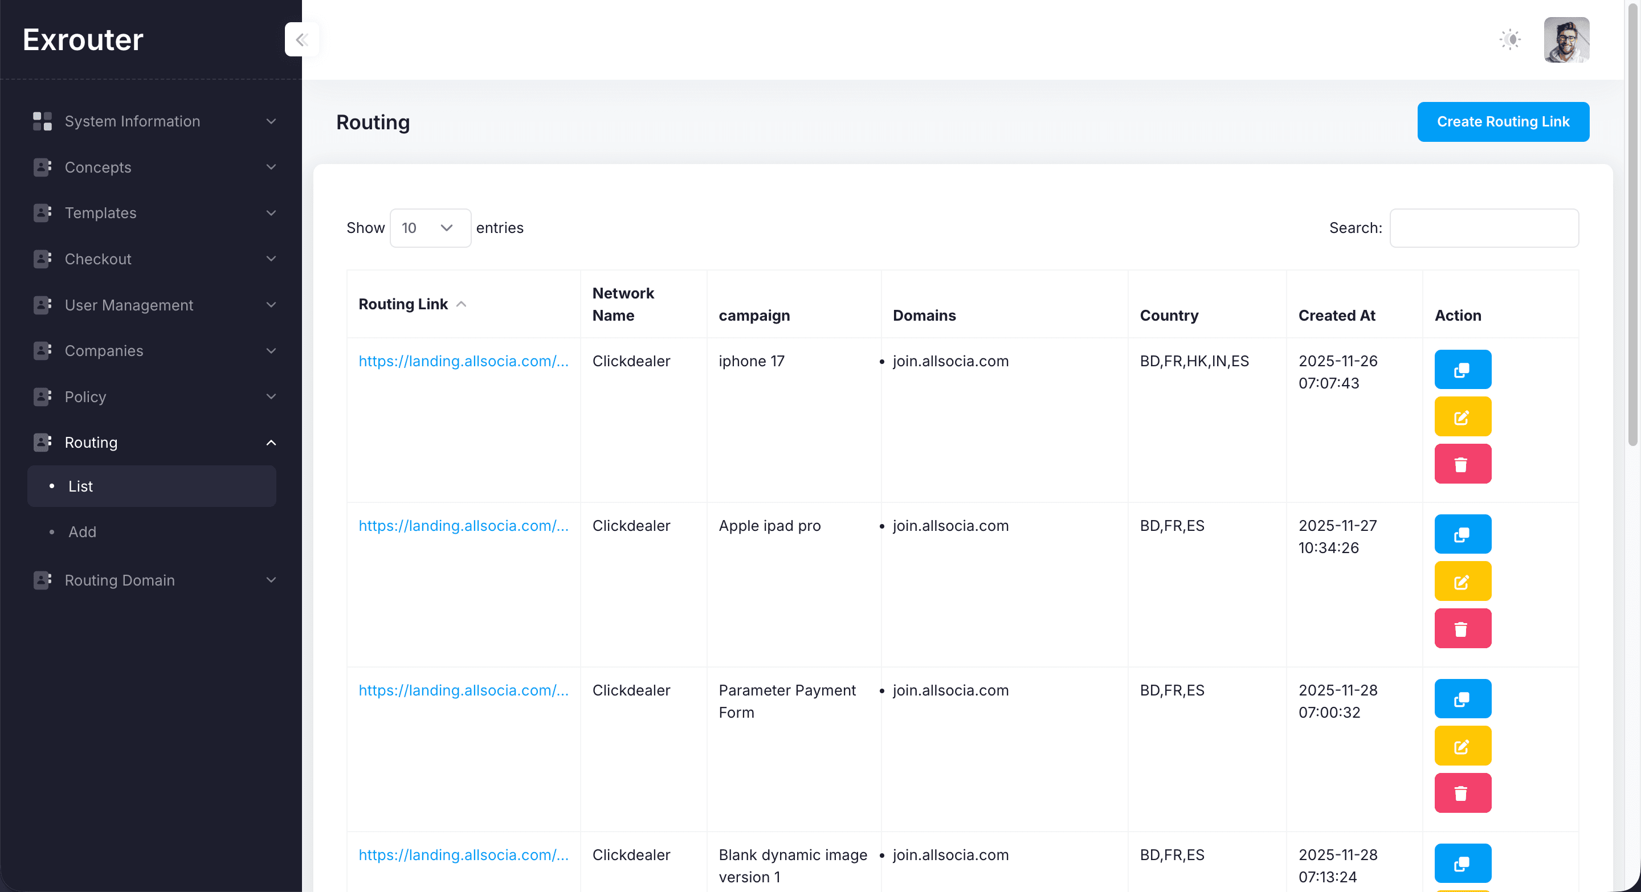Open the Concepts menu item

coord(152,167)
